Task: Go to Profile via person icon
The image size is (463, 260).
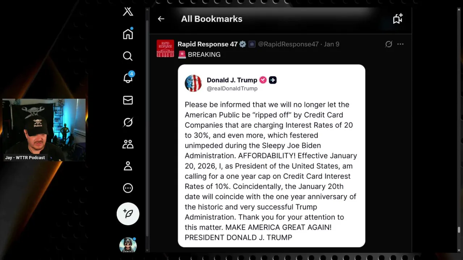Action: tap(128, 166)
